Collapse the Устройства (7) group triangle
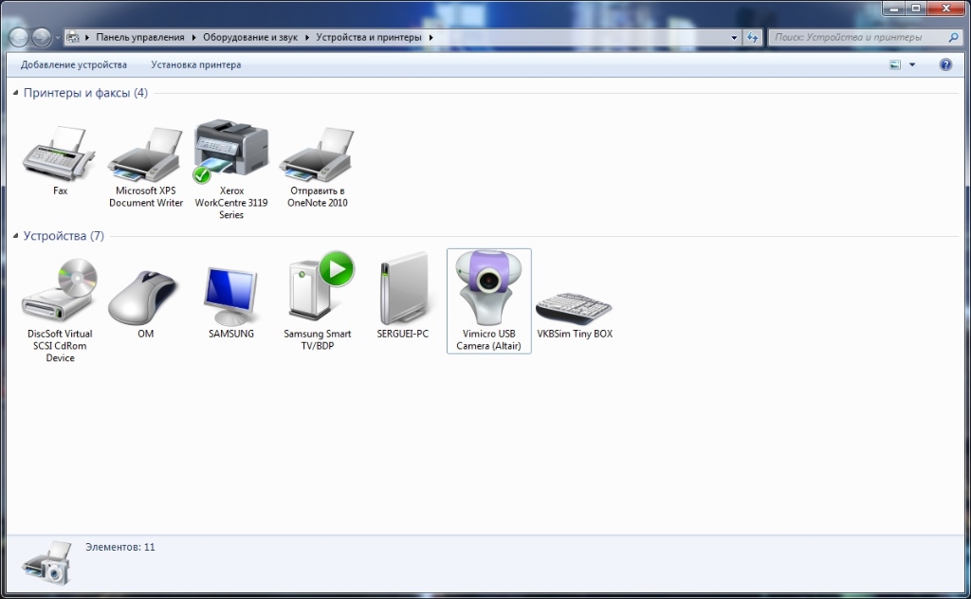This screenshot has width=971, height=599. pyautogui.click(x=15, y=236)
